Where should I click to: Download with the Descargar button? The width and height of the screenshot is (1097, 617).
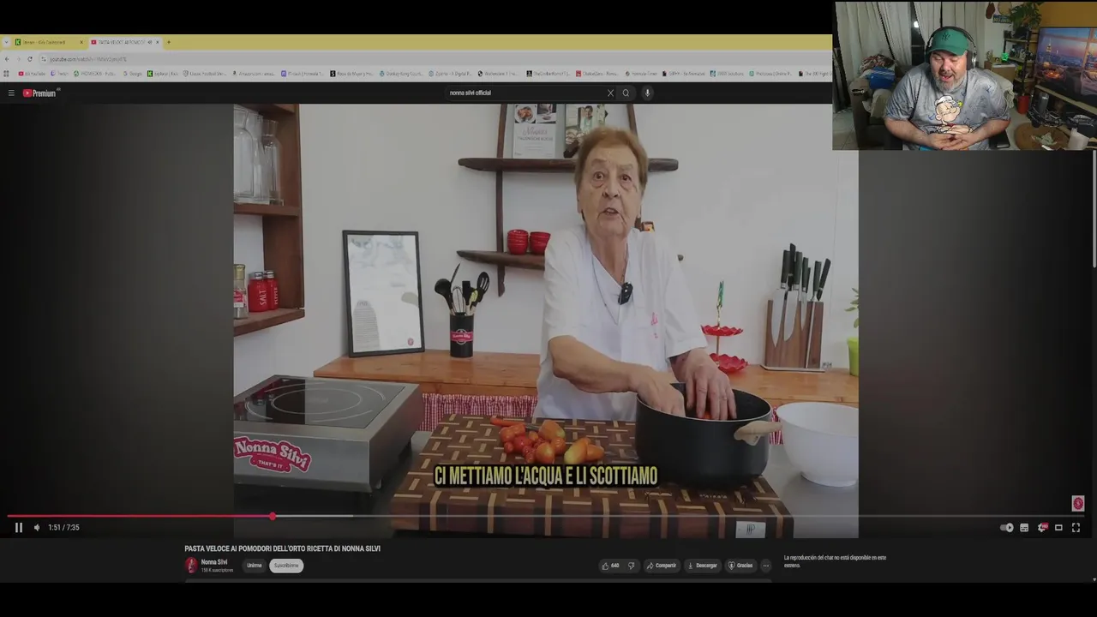click(x=702, y=566)
